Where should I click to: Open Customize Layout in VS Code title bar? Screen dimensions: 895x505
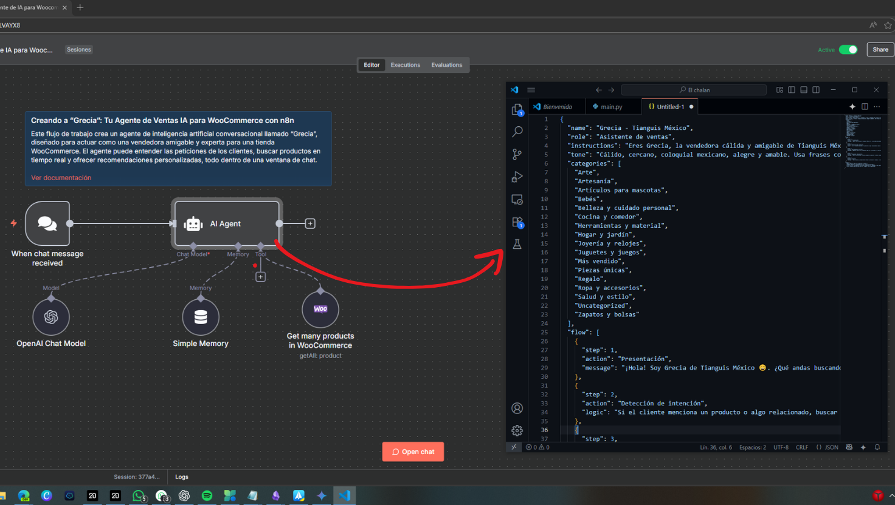tap(779, 90)
